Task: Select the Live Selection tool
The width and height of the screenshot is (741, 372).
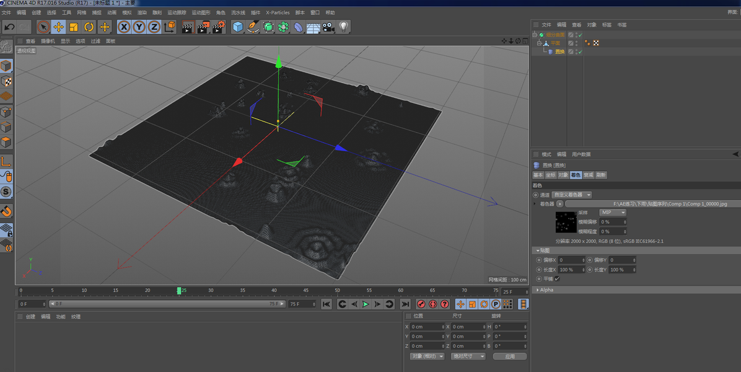Action: [x=43, y=27]
